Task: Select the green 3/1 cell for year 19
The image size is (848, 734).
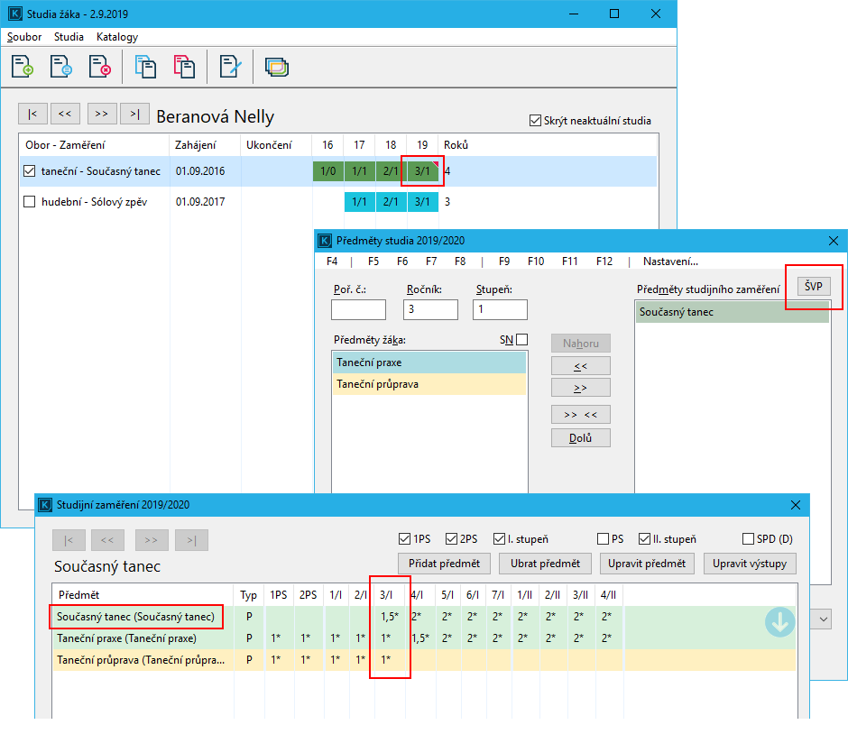Action: pos(419,171)
